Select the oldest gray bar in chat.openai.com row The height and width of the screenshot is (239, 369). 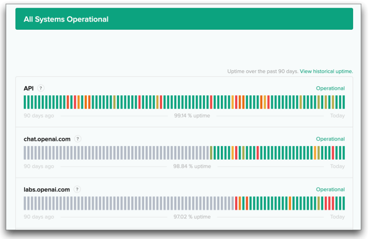(25, 153)
